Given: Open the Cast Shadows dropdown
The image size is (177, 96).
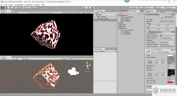Looking at the screenshot, I should point(168,34).
